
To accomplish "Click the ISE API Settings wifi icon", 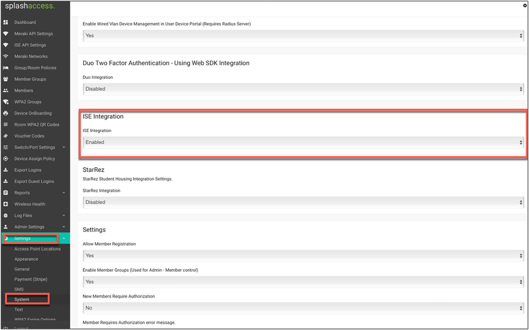I will 6,45.
